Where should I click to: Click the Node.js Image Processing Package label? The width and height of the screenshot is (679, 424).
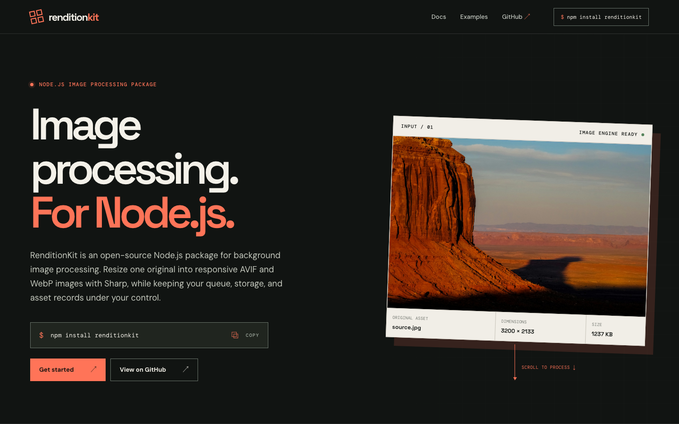[98, 85]
